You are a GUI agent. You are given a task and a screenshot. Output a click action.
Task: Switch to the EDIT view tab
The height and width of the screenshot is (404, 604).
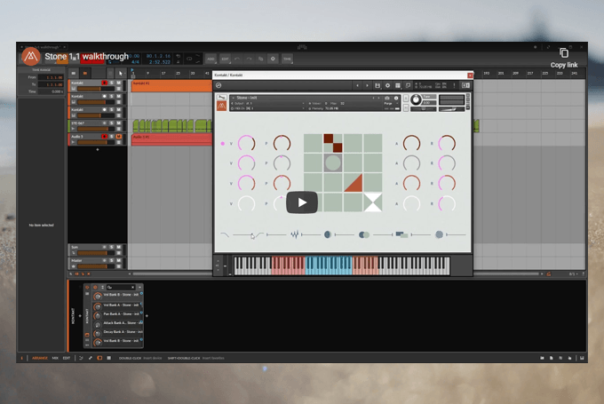[67, 358]
